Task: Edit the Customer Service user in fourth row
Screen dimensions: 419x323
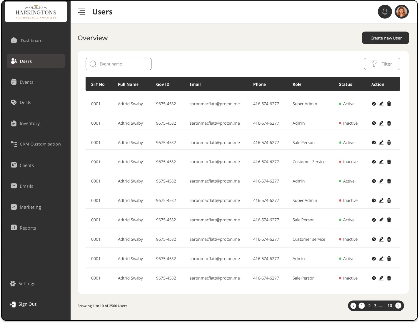Action: coord(381,162)
